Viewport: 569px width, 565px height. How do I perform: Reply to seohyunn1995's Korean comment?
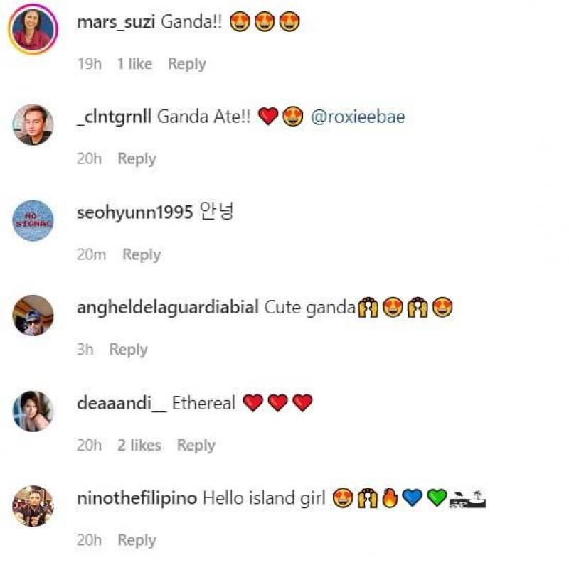pos(142,255)
